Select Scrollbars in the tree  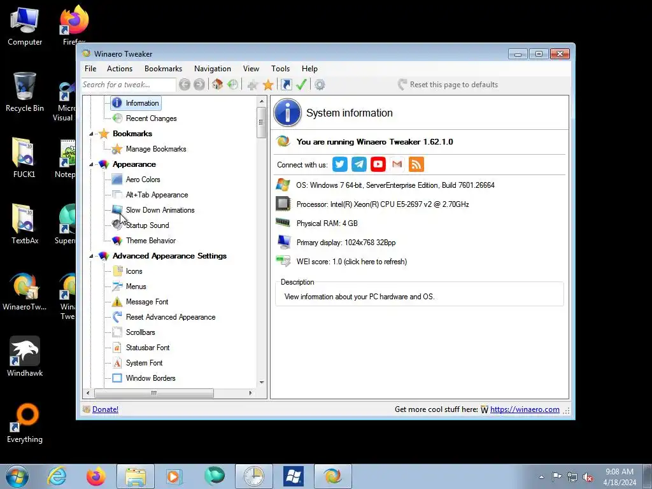[140, 332]
